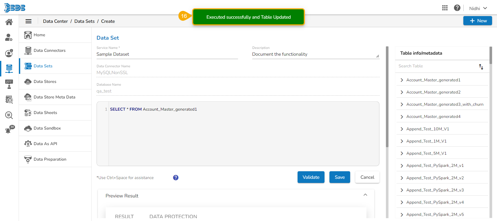Click the Data Sandbox cloud icon
This screenshot has width=497, height=221.
tap(28, 128)
